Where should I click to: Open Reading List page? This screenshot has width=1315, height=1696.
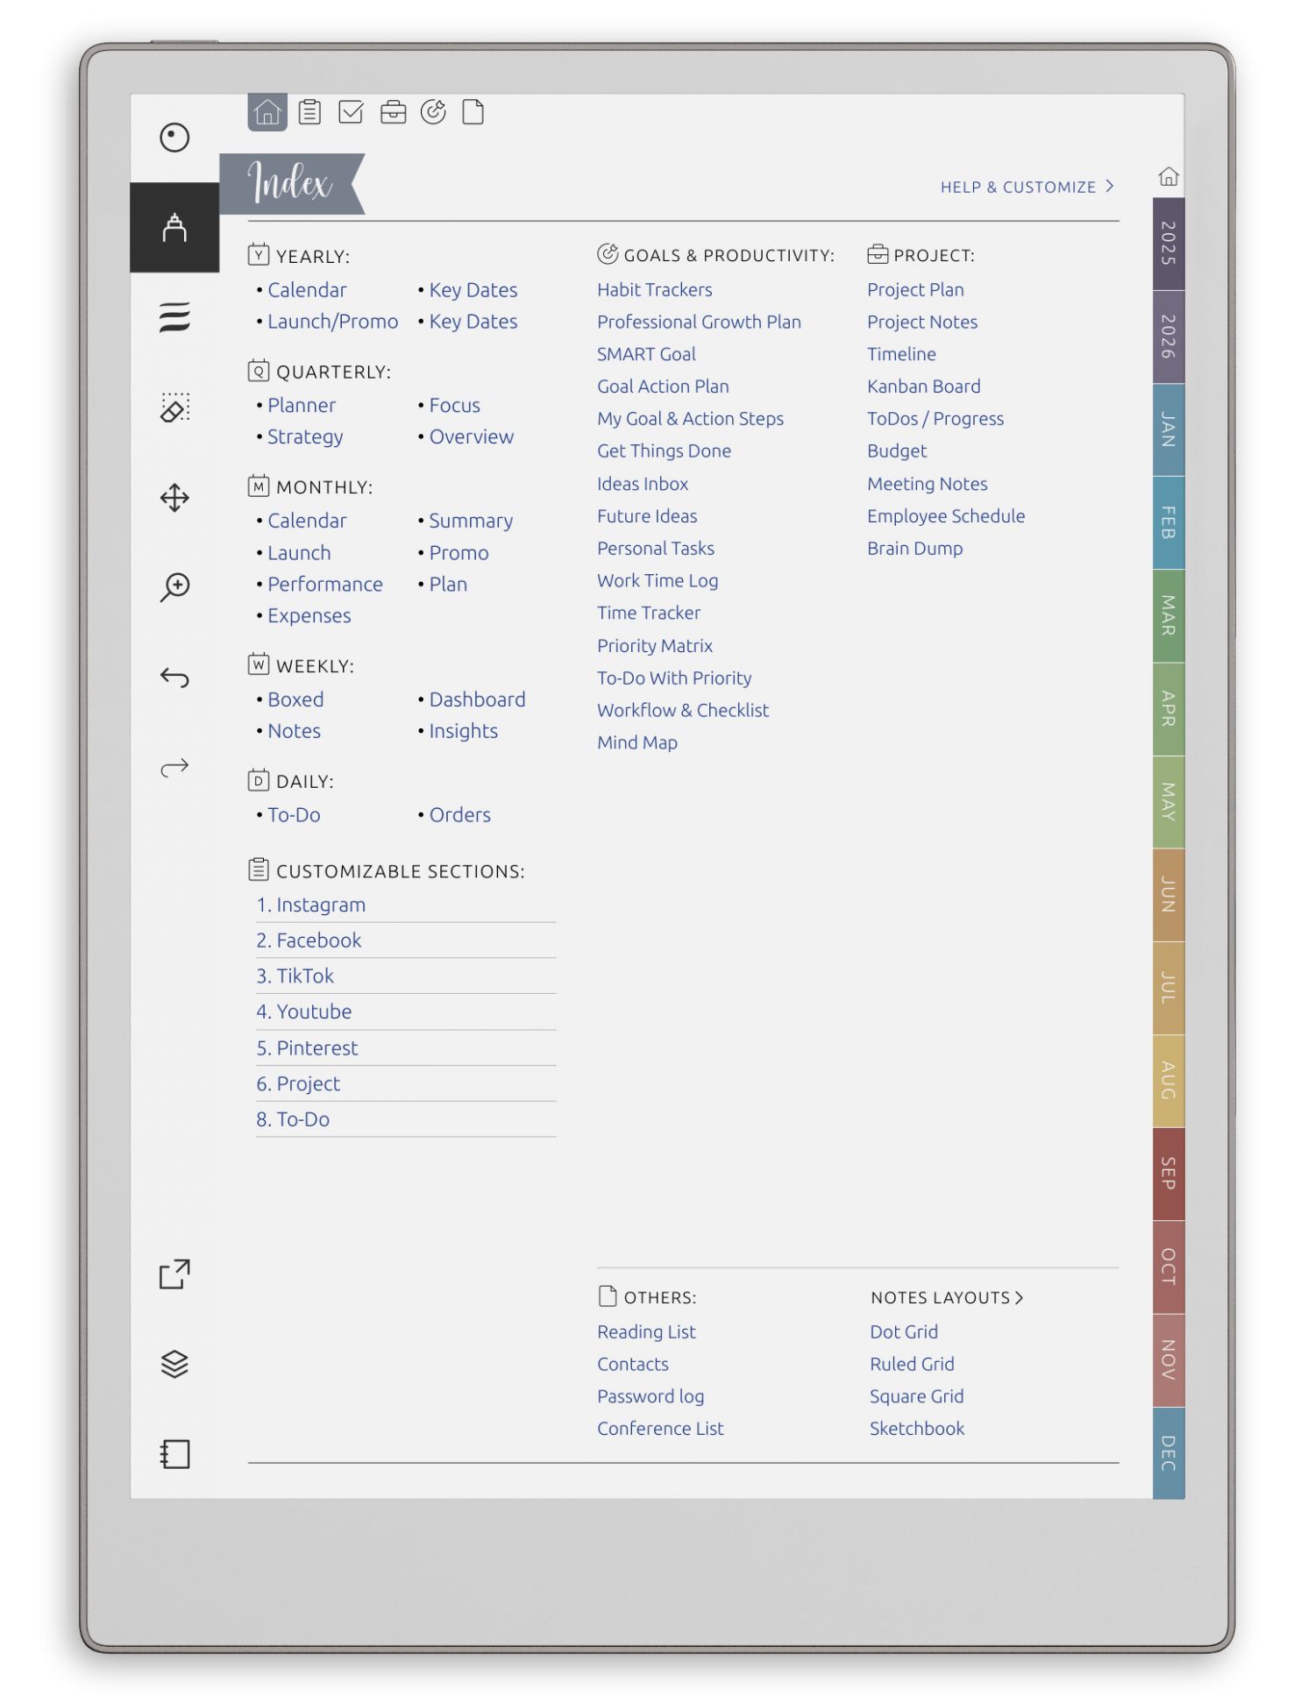coord(646,1332)
